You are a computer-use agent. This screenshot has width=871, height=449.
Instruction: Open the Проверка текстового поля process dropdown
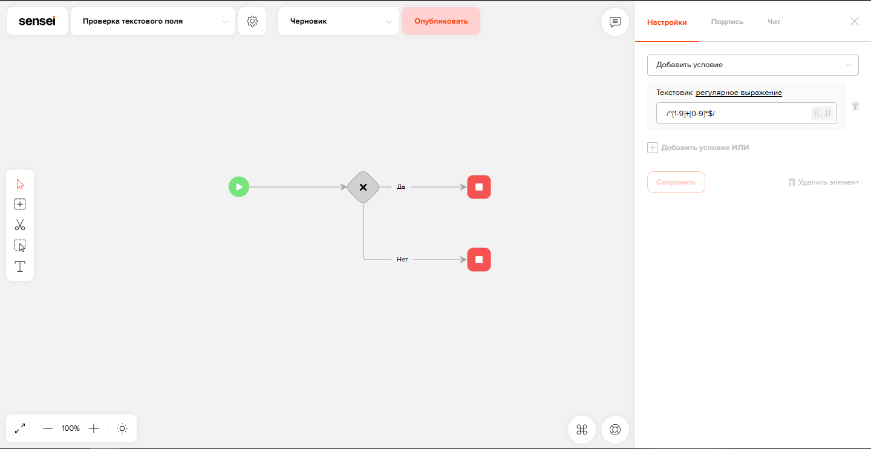tap(153, 21)
